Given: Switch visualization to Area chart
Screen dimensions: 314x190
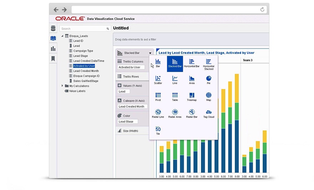Looking at the screenshot, I should click(x=192, y=80).
